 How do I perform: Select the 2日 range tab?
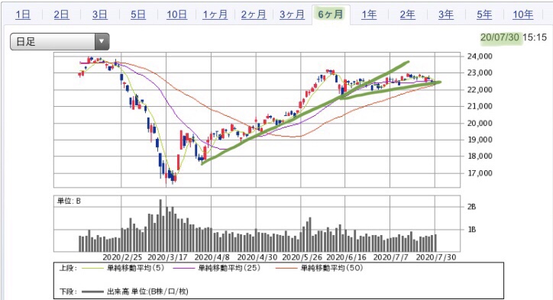click(61, 15)
